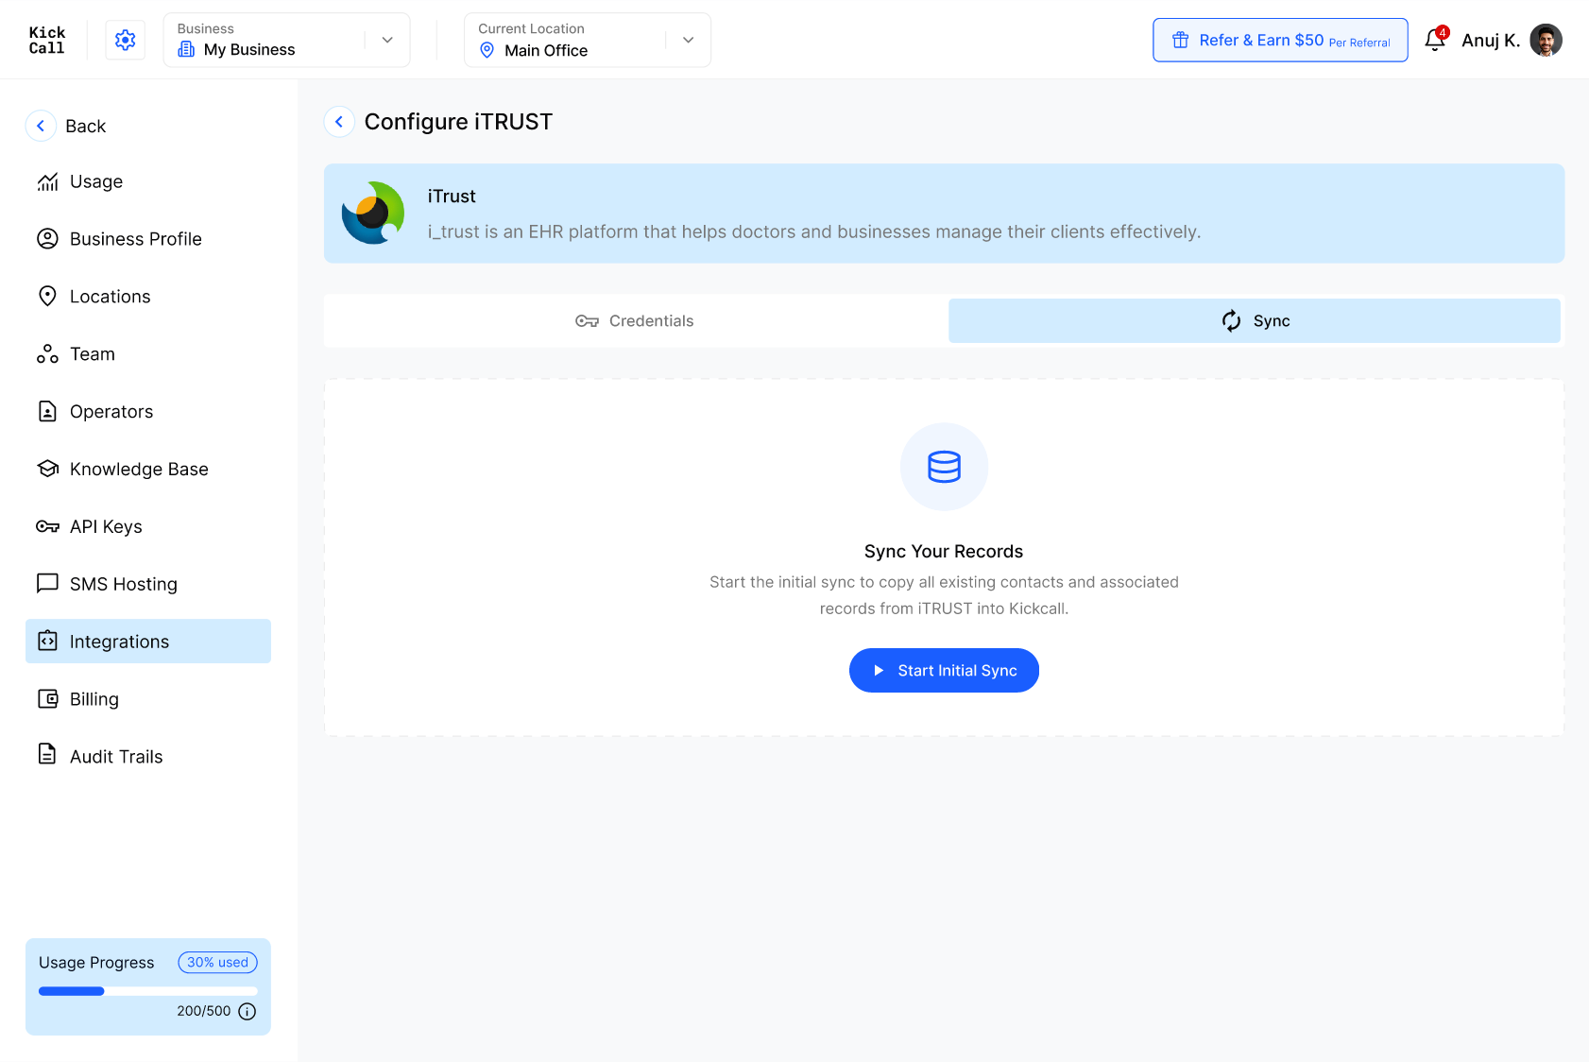
Task: Click the building icon beside My Business
Action: [186, 49]
